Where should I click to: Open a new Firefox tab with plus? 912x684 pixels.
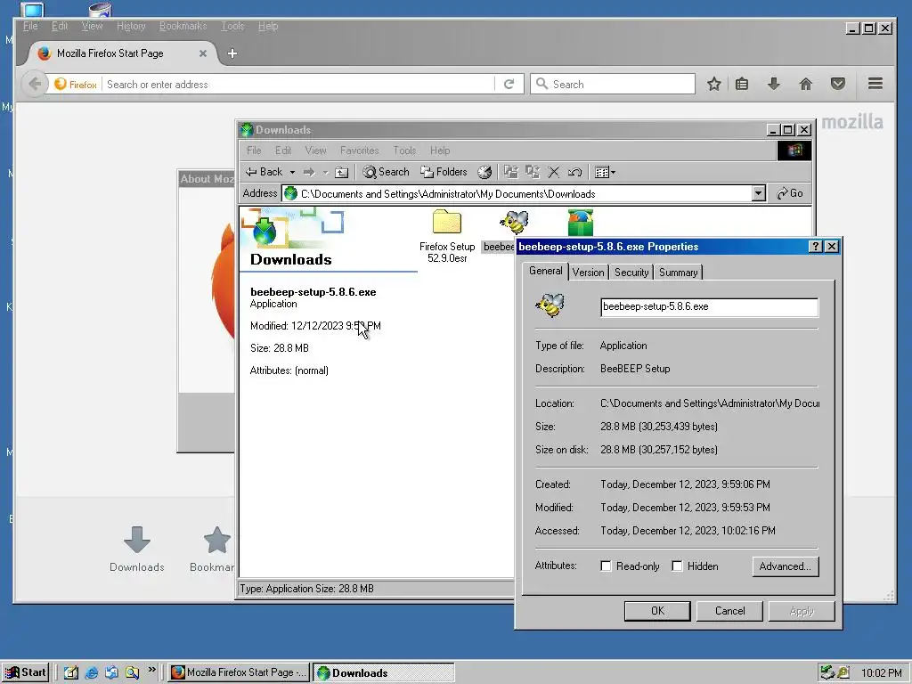coord(232,53)
